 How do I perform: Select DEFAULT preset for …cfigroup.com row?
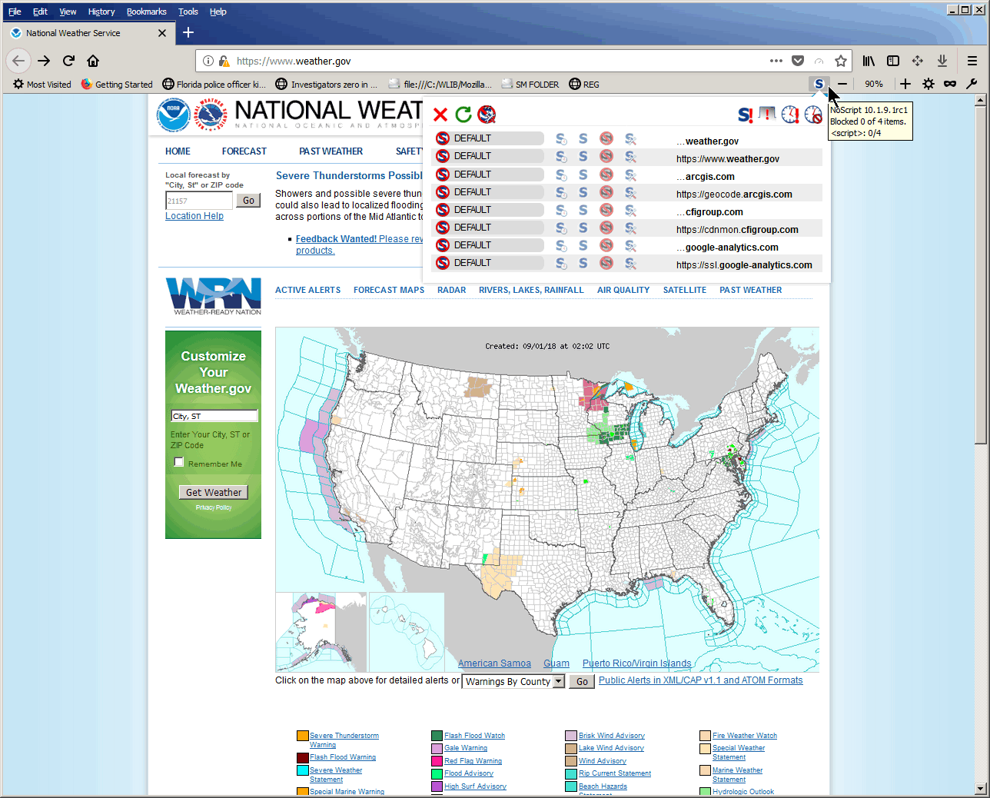coord(489,209)
